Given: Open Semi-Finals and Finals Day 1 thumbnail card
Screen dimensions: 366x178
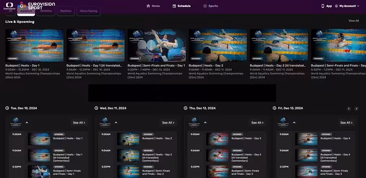Looking at the screenshot, I should tap(157, 45).
